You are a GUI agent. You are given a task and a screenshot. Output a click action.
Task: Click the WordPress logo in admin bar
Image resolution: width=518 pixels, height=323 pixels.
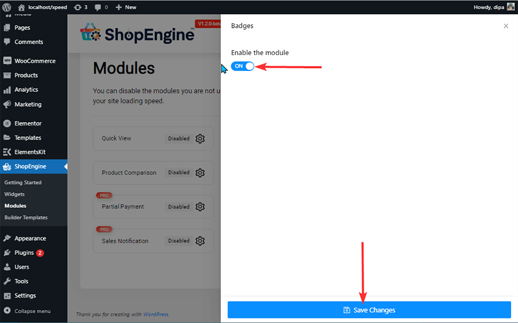pyautogui.click(x=7, y=7)
